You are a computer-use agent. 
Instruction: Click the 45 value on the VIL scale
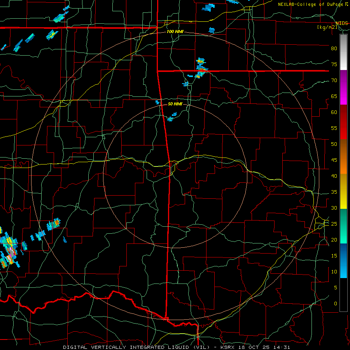pyautogui.click(x=334, y=160)
